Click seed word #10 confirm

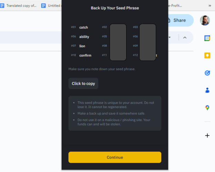(85, 55)
